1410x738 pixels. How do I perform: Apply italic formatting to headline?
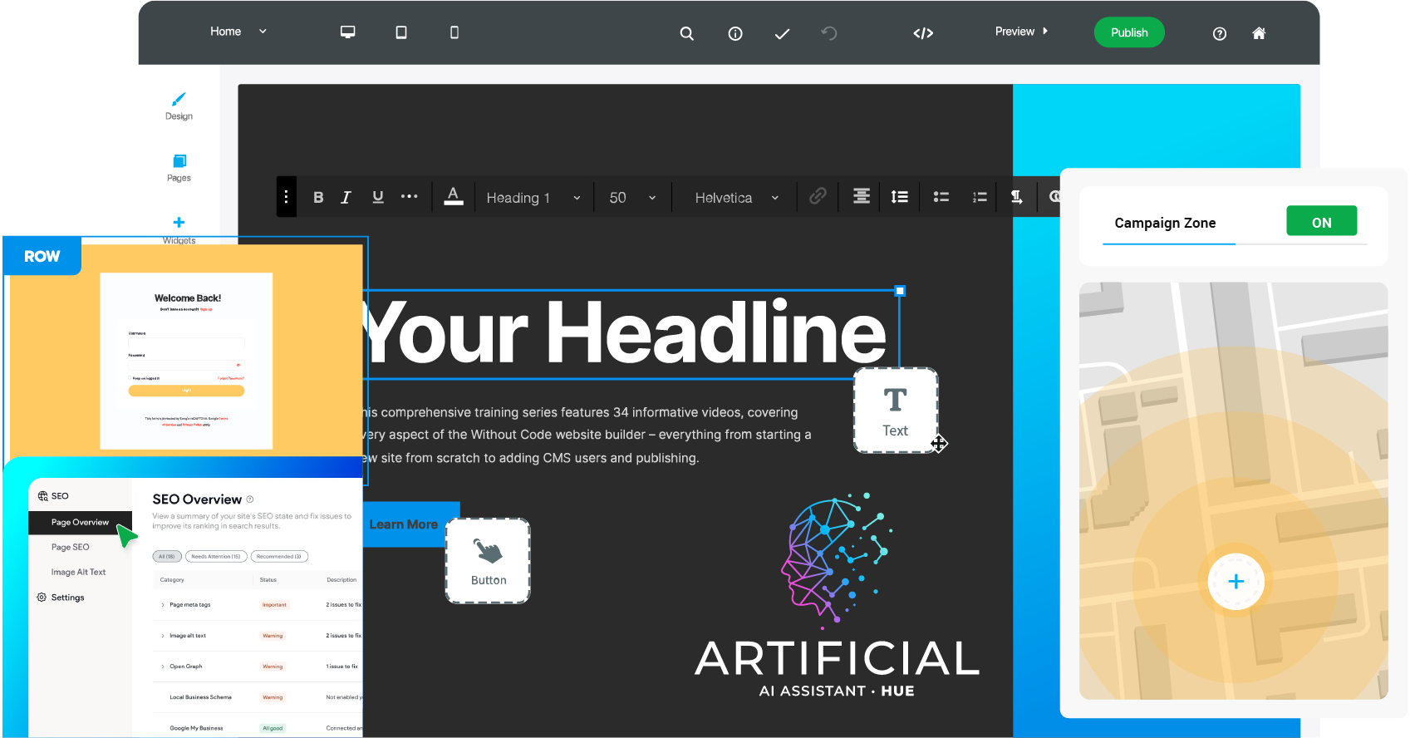[346, 197]
